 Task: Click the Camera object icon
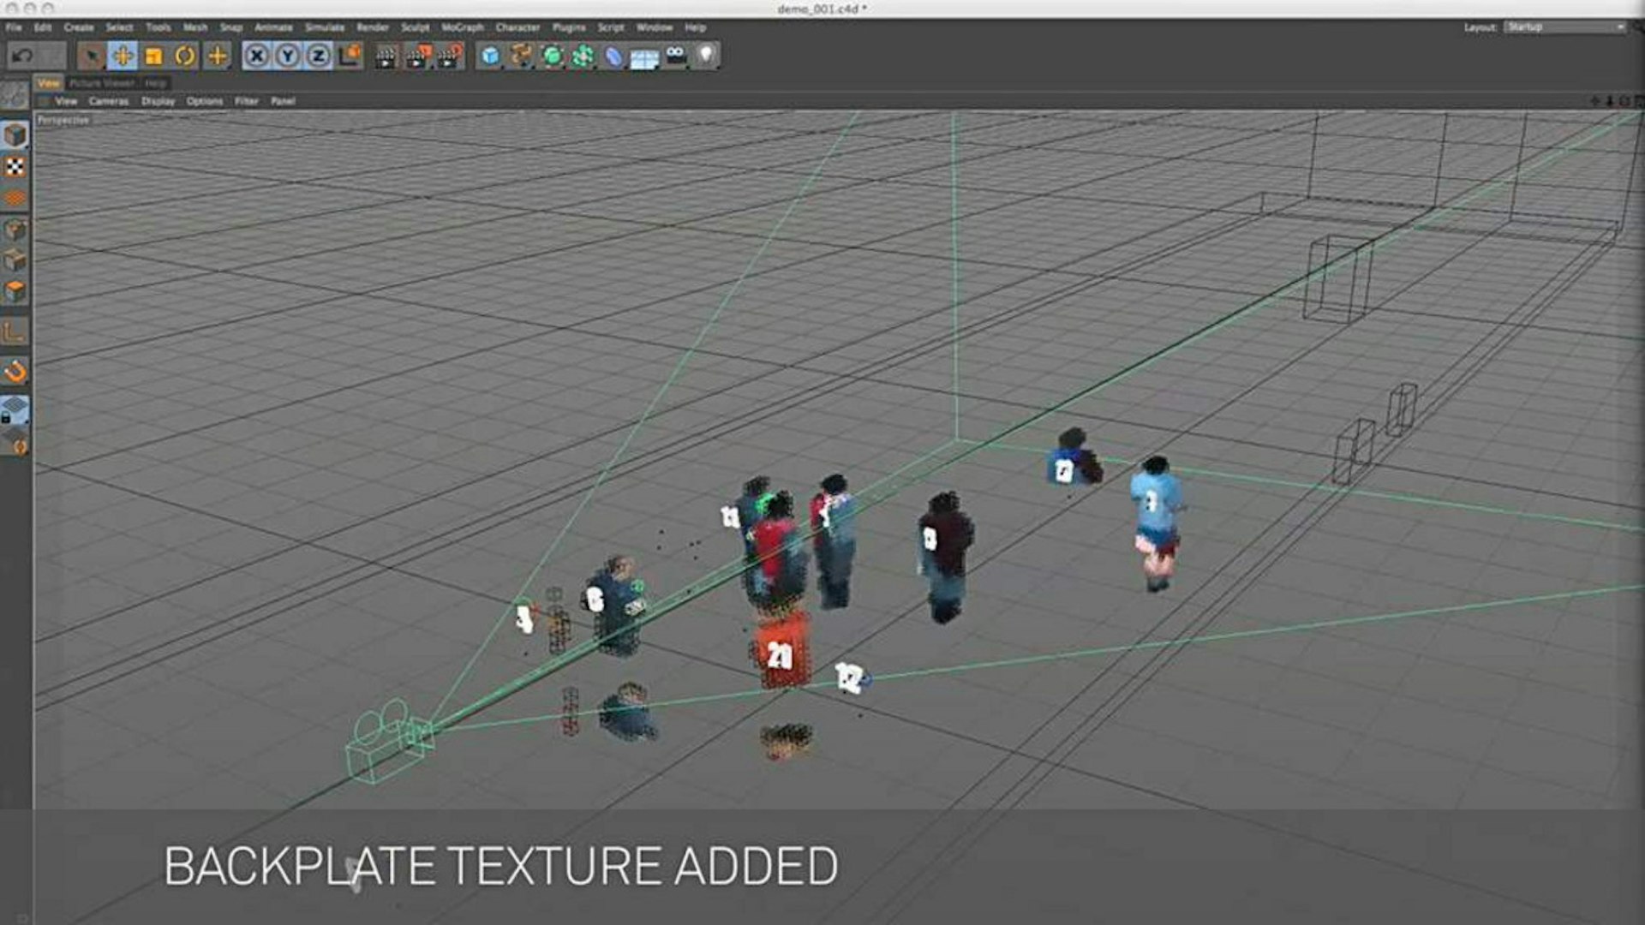point(675,57)
